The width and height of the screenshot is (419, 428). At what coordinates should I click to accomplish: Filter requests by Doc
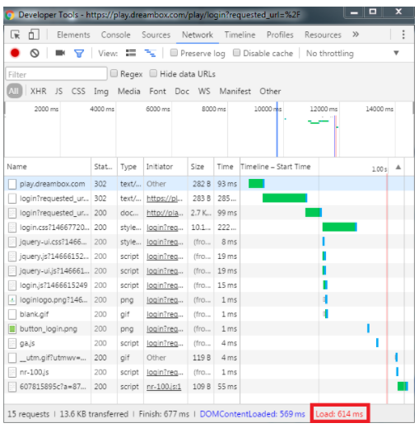point(182,91)
